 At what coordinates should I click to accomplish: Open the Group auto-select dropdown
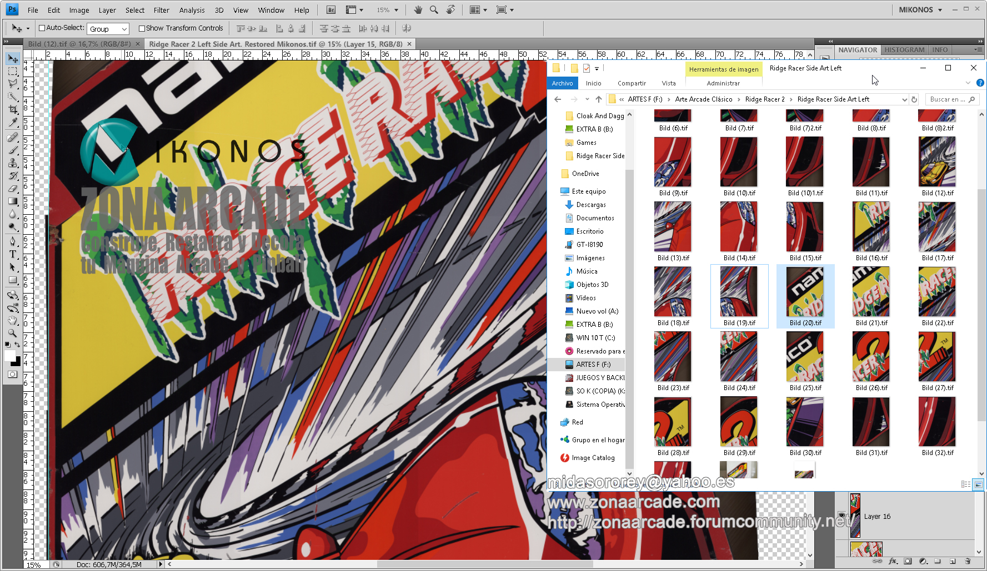pyautogui.click(x=108, y=29)
